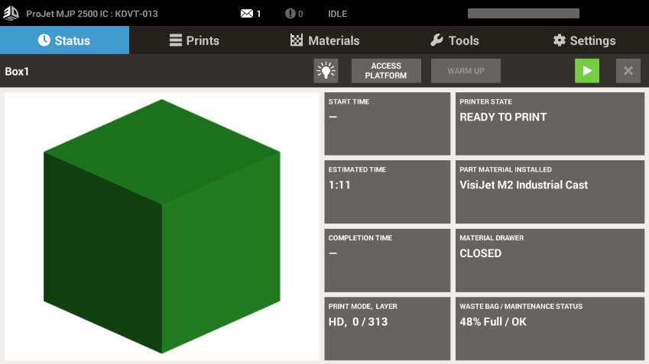649x364 pixels.
Task: Select the green cube model preview
Action: (x=161, y=226)
